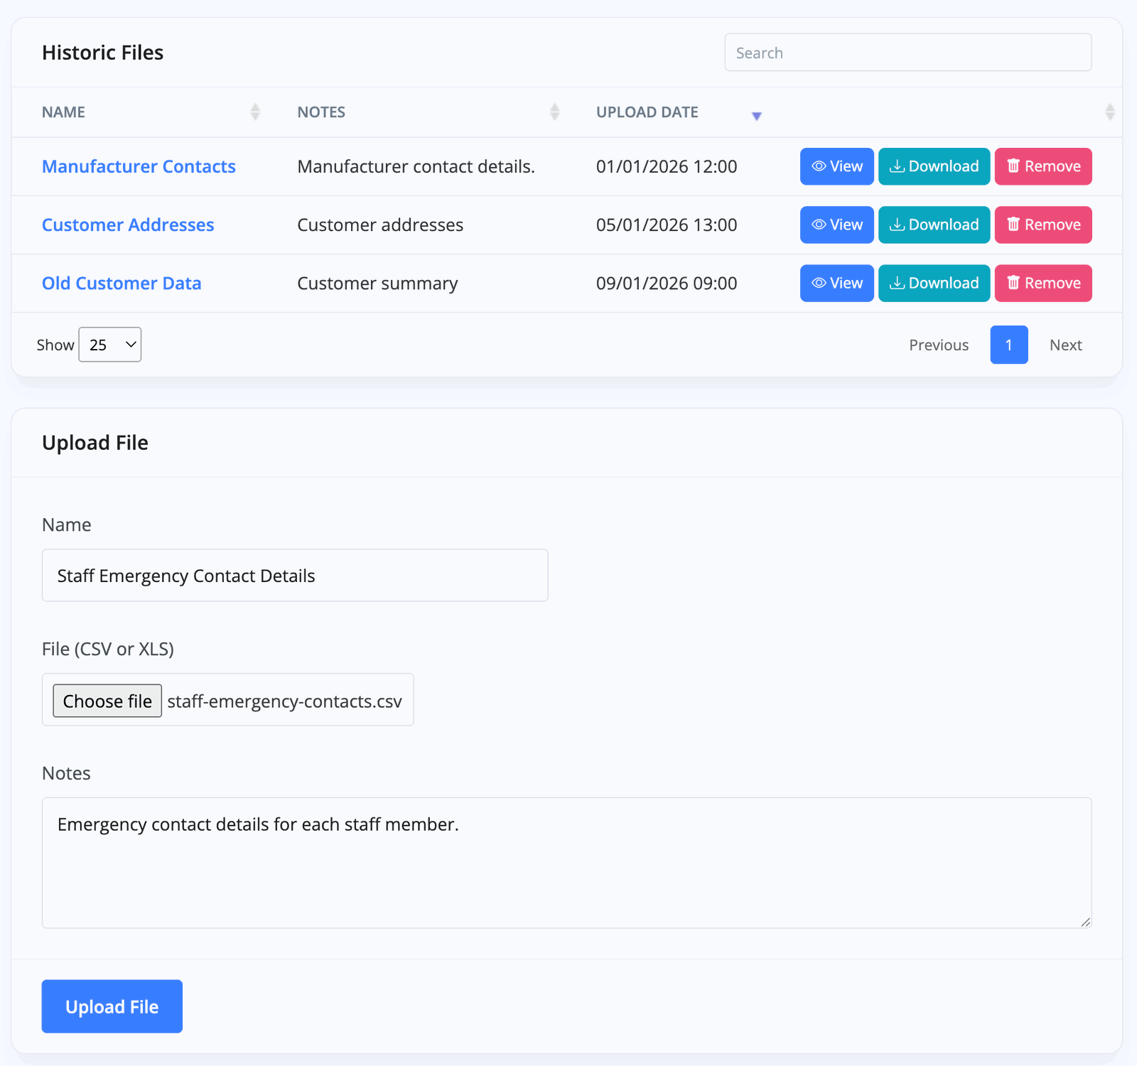Sort table by Notes column
This screenshot has width=1137, height=1066.
click(x=321, y=112)
